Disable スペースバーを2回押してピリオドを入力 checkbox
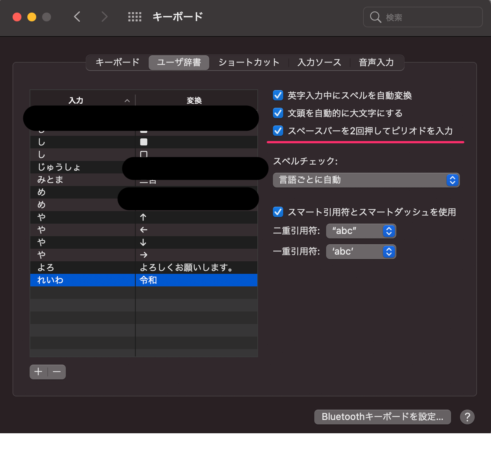Screen dimensions: 491x450 278,131
